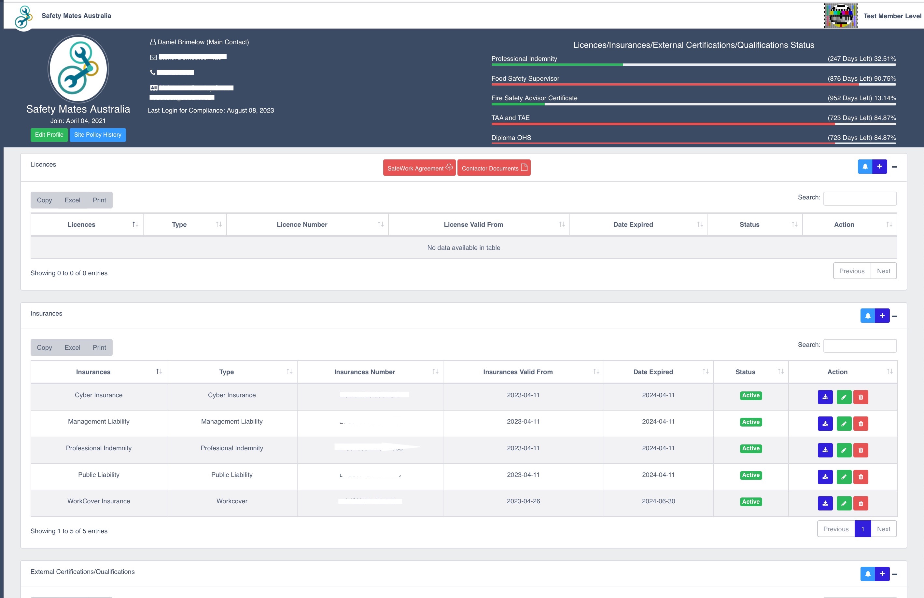The width and height of the screenshot is (924, 598).
Task: Delete the Professional Indemnity entry
Action: [x=861, y=450]
